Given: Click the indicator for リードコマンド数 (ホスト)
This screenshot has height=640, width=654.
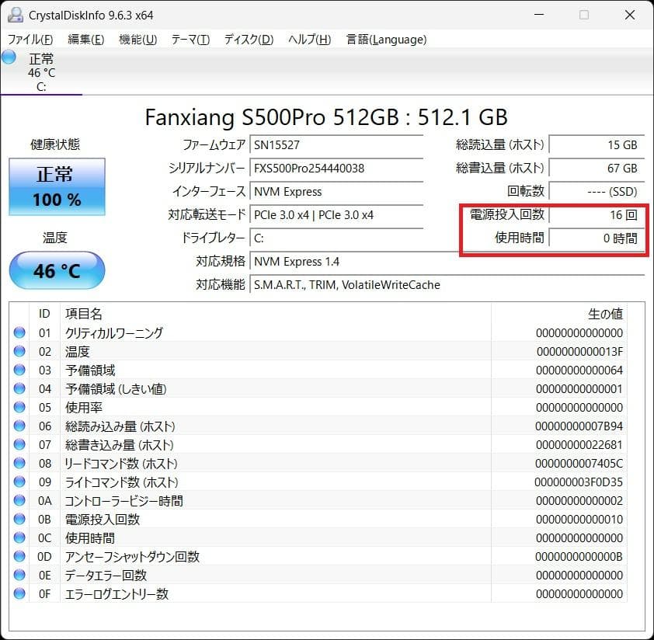Looking at the screenshot, I should coord(19,463).
